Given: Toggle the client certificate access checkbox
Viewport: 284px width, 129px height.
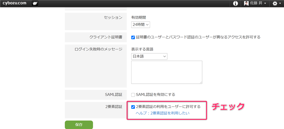Looking at the screenshot, I should [133, 38].
